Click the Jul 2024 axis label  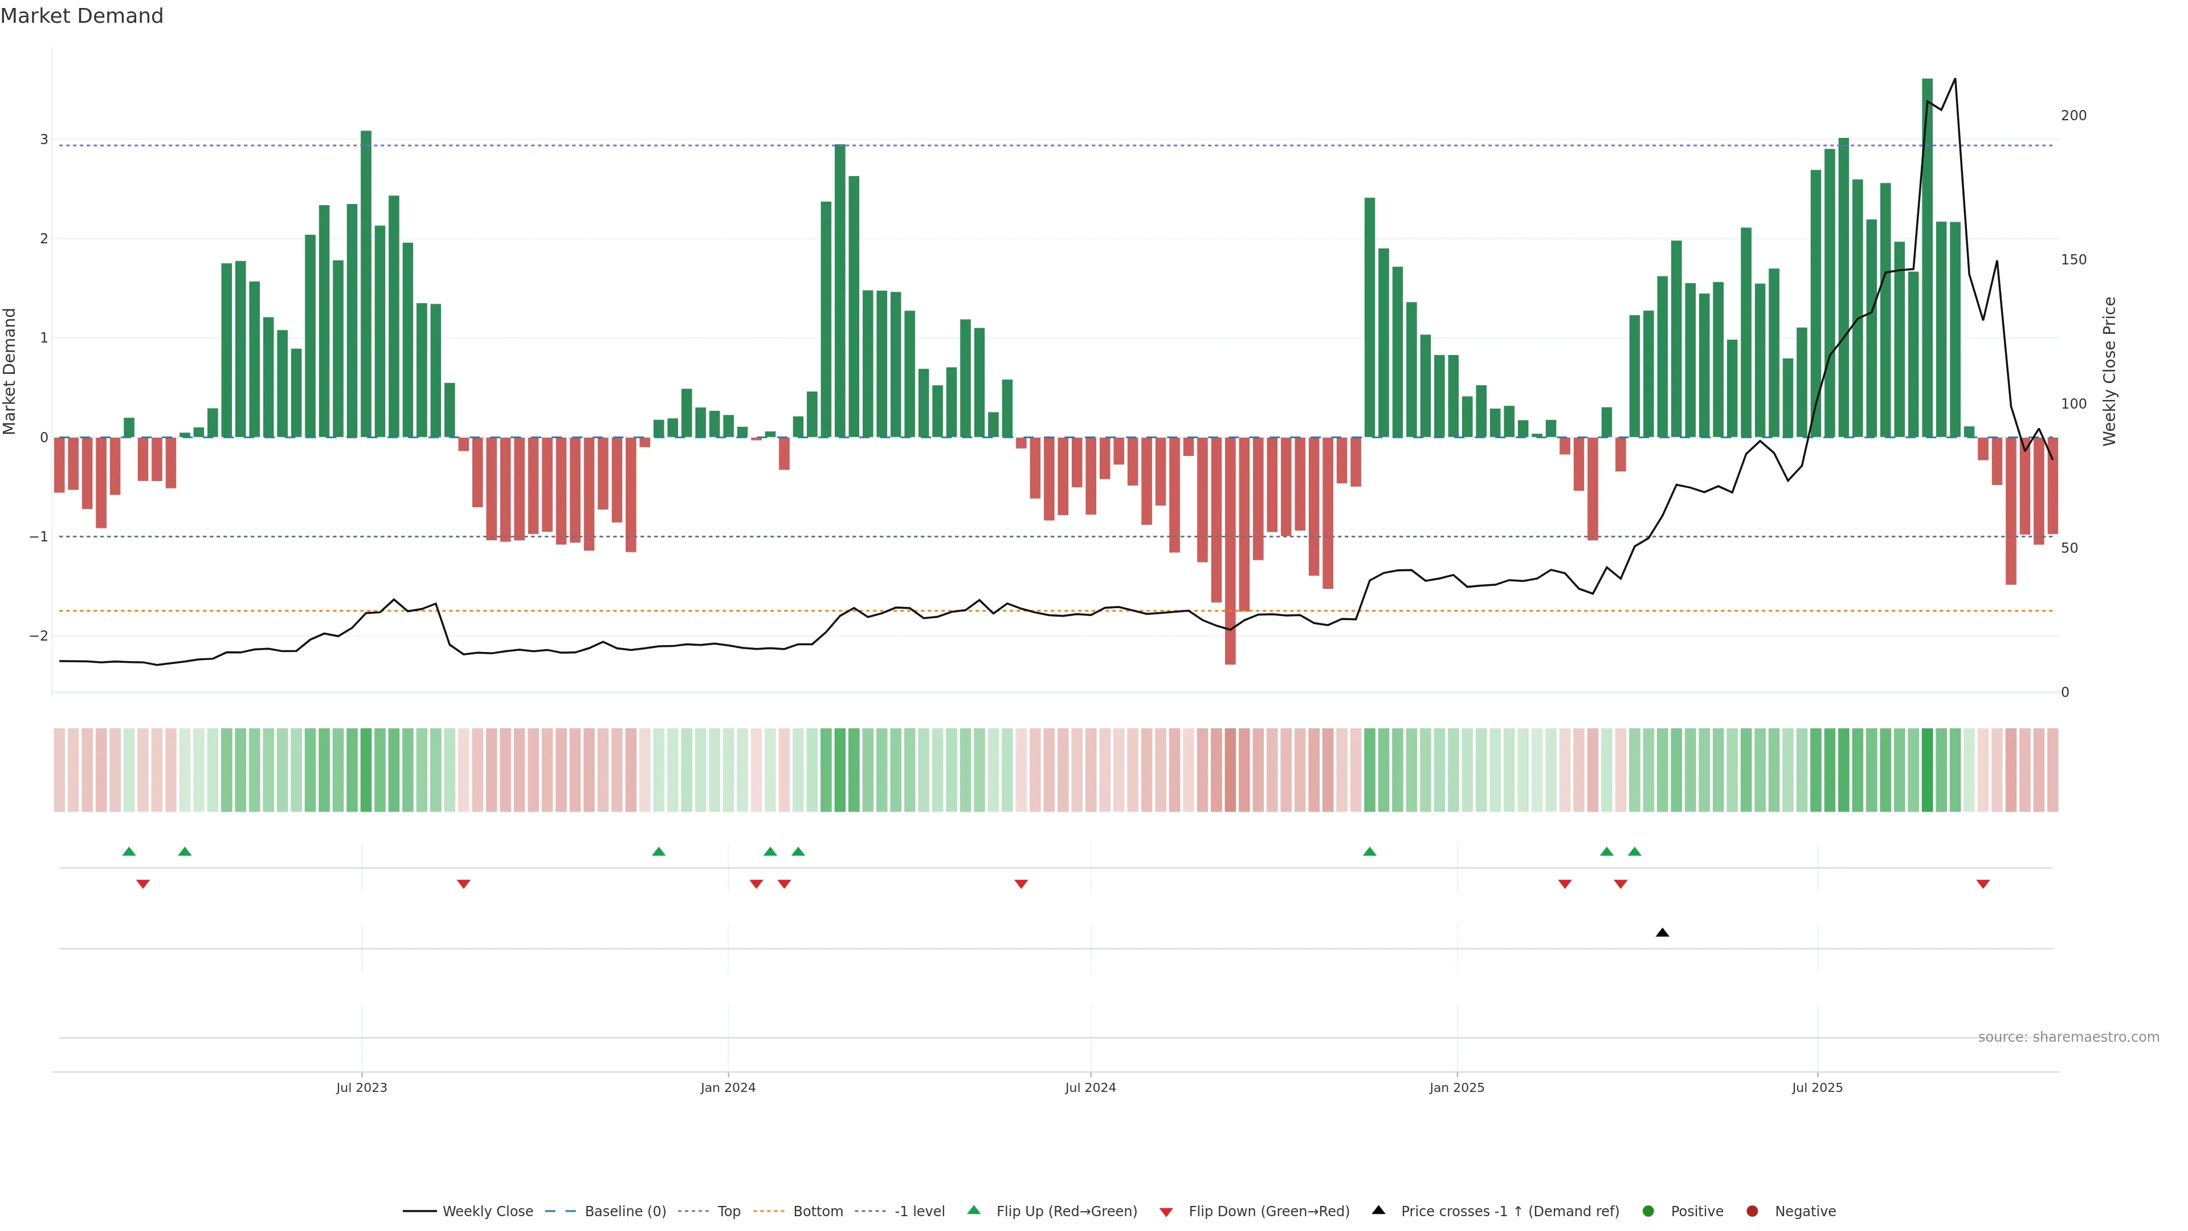(x=1090, y=1087)
